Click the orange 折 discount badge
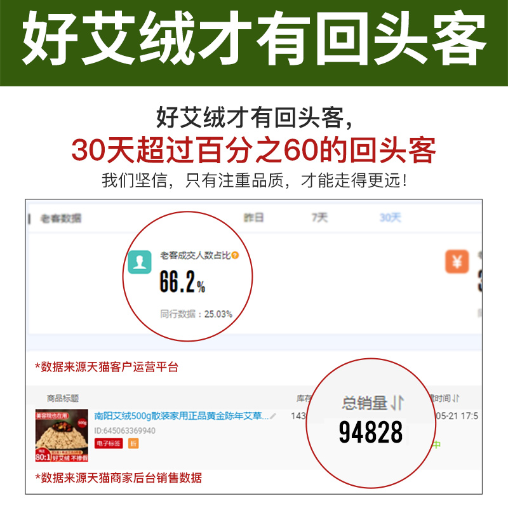Image resolution: width=508 pixels, height=508 pixels. click(x=133, y=443)
